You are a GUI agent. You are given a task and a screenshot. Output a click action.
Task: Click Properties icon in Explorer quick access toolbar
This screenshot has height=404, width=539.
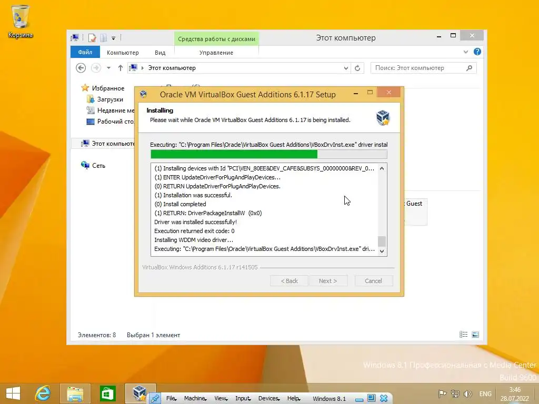click(x=92, y=38)
